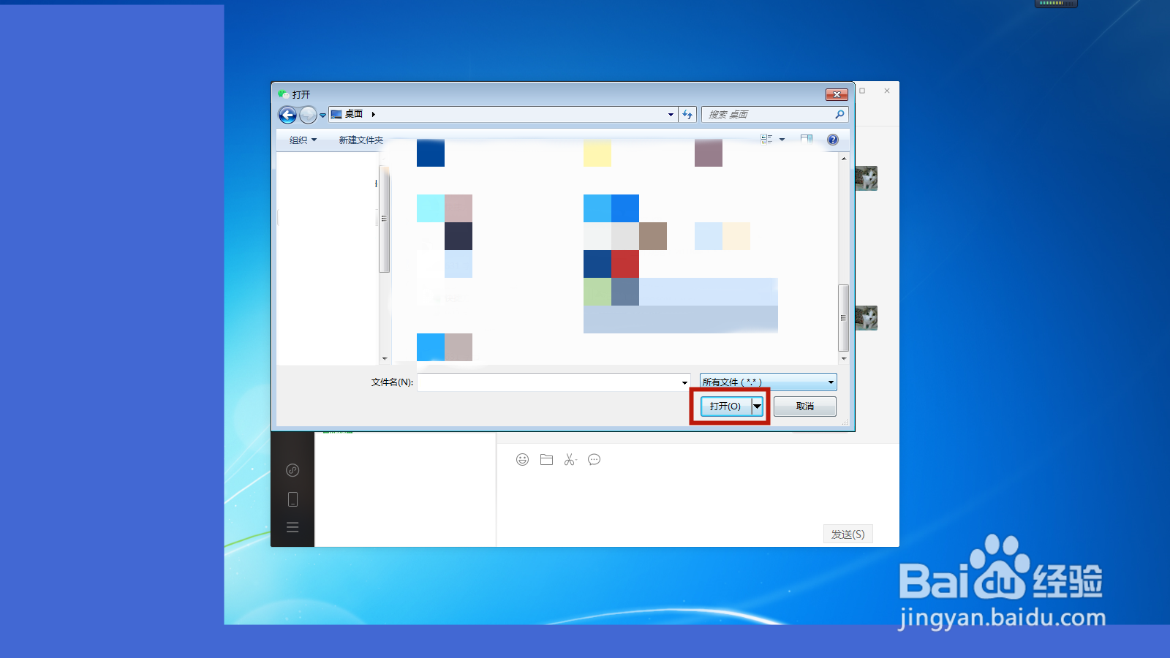Screen dimensions: 1170x658
Task: Open the 组织 menu
Action: point(303,140)
